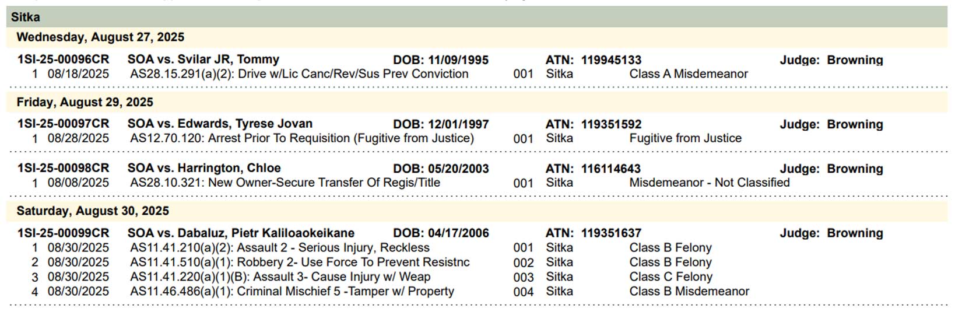Select the Wednesday, August 27, 2025 date heading
The image size is (955, 315).
[x=100, y=37]
